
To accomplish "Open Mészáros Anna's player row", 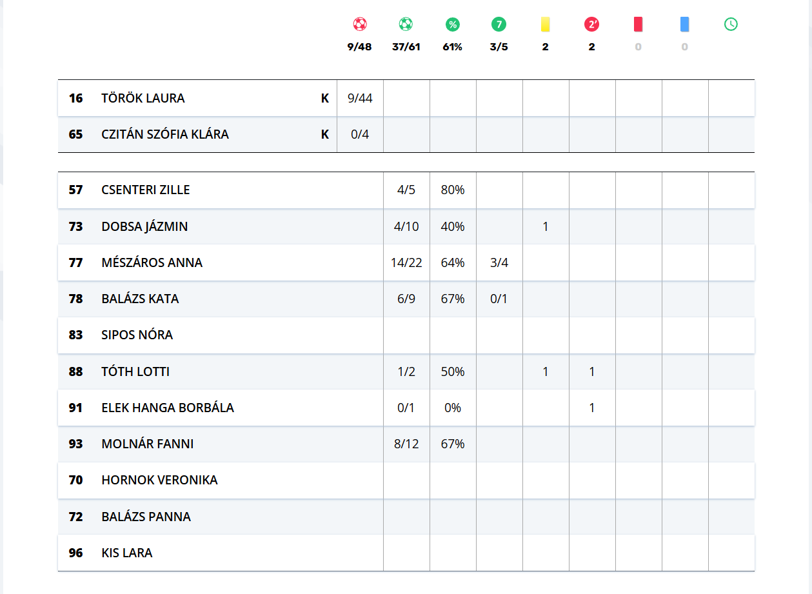I will (x=152, y=262).
